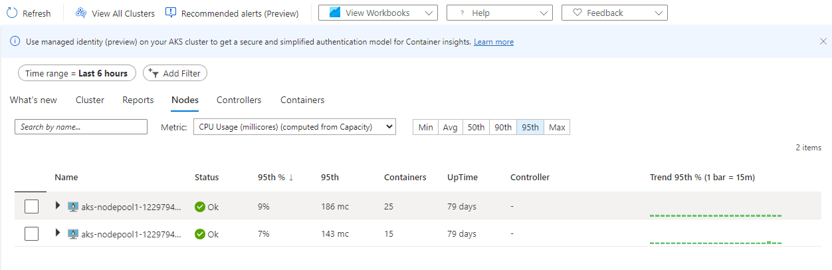Click the Refresh icon
This screenshot has height=270, width=832.
click(x=12, y=13)
